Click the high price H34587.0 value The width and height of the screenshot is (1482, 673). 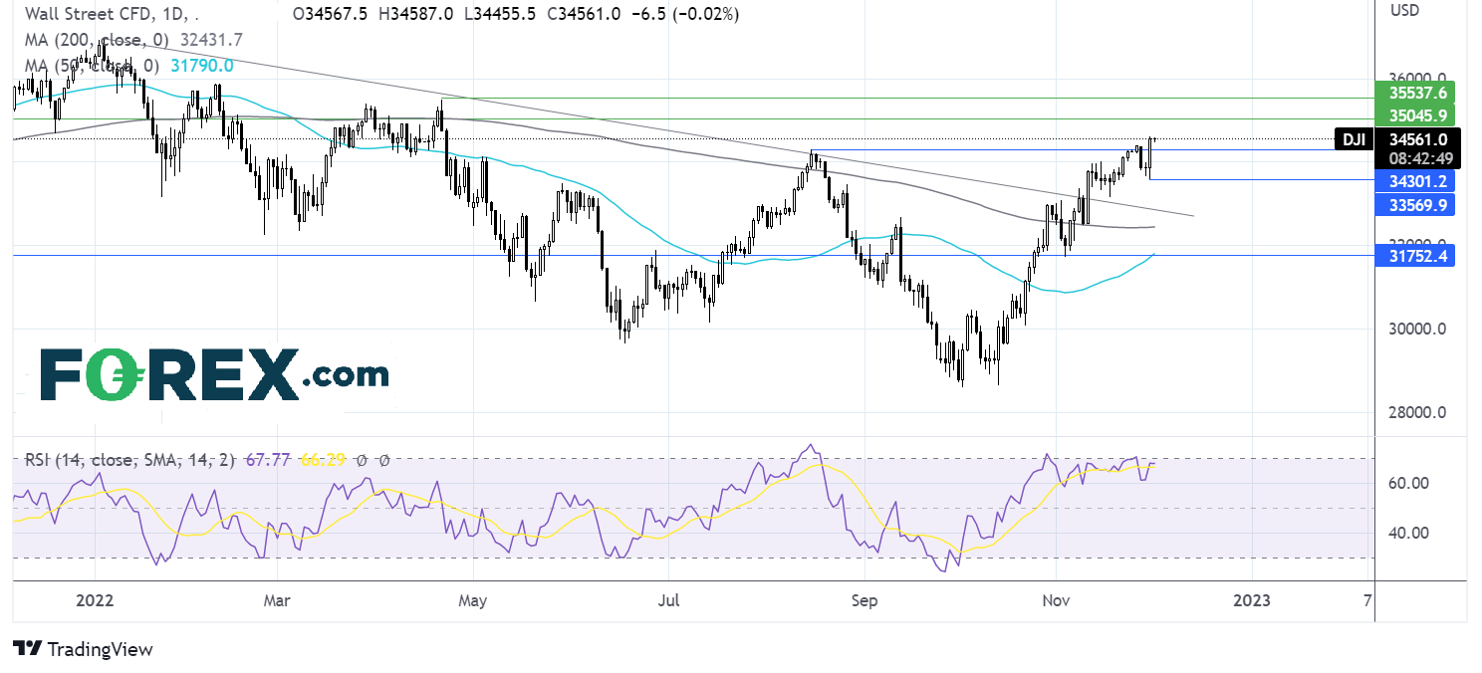click(418, 15)
